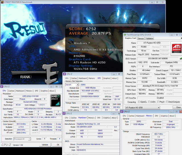
Task: Maximize the Street Fighter IV Benchmark window
Action: [x=157, y=2]
